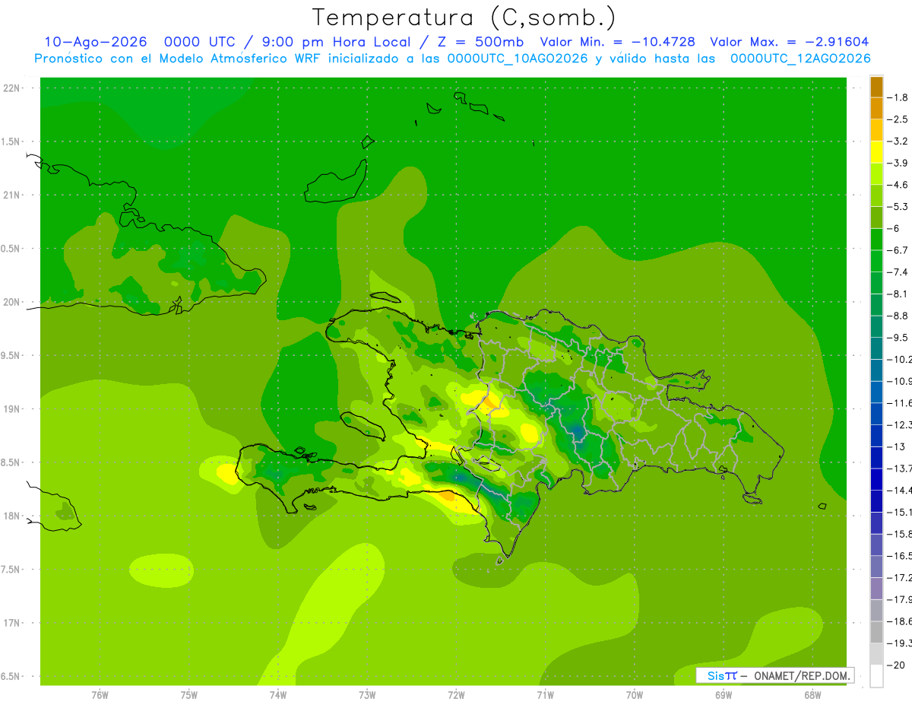Screen dimensions: 912x705
Task: Click the '0000UTC_12AGO2026' valid-until timestamp
Action: [x=800, y=59]
